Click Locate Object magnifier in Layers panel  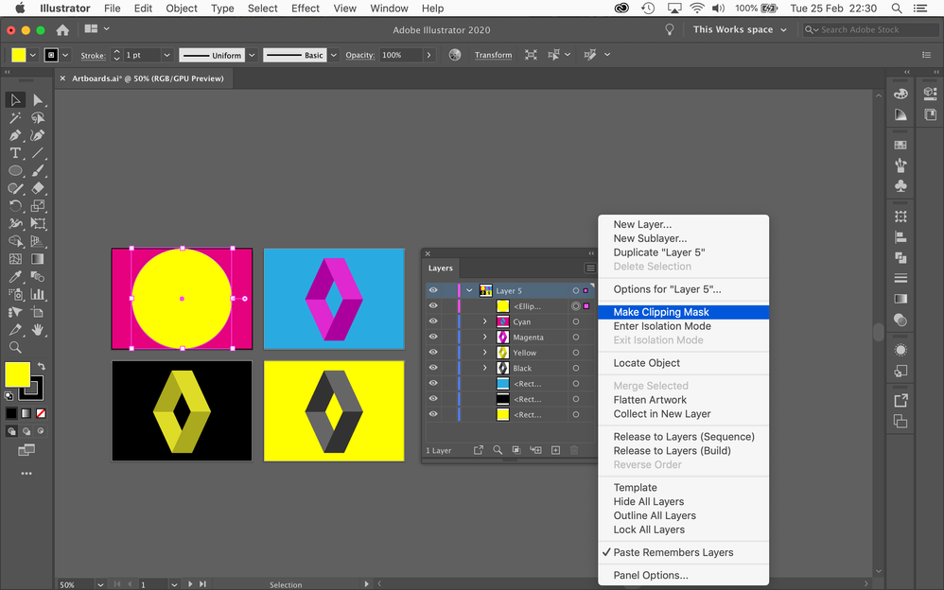click(x=498, y=451)
